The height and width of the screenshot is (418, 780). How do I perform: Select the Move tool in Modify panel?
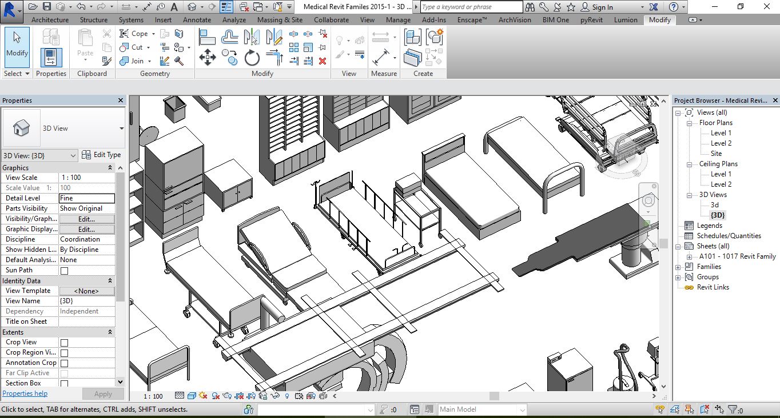pyautogui.click(x=207, y=58)
